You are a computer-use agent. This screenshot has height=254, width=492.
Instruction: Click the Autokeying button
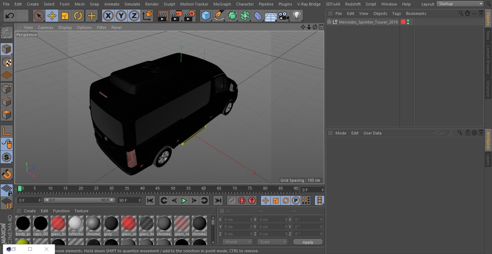[242, 200]
